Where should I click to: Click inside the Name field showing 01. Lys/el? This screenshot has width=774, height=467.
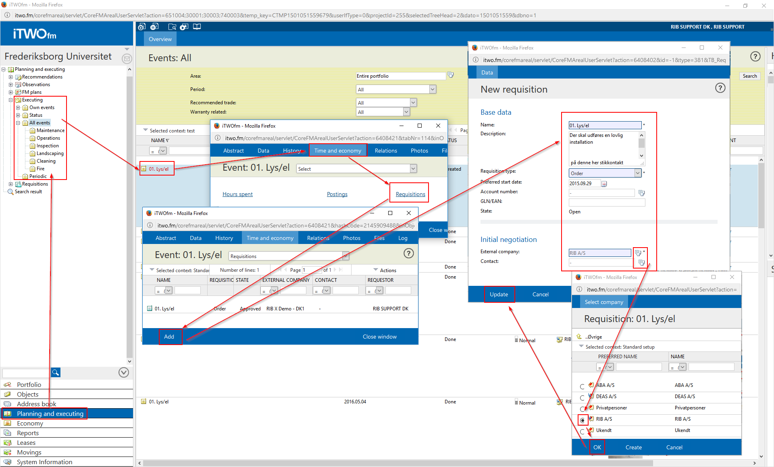604,125
